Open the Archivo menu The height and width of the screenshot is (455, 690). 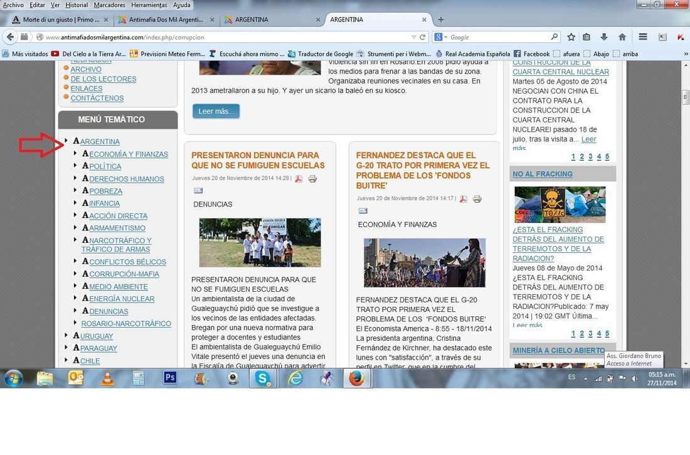coord(13,5)
